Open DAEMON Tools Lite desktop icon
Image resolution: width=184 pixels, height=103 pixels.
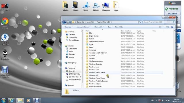click(5, 39)
